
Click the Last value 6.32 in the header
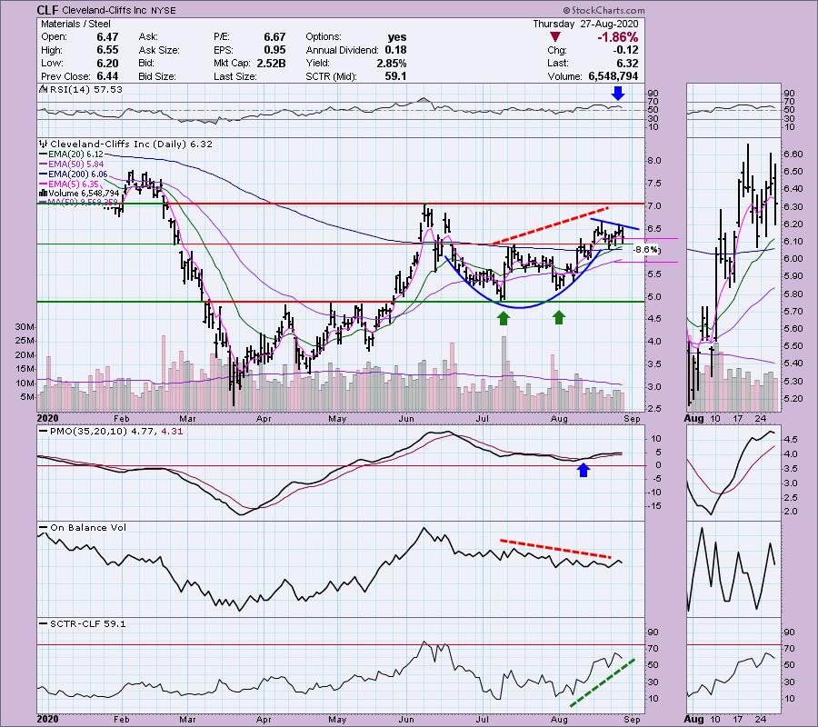pyautogui.click(x=627, y=63)
